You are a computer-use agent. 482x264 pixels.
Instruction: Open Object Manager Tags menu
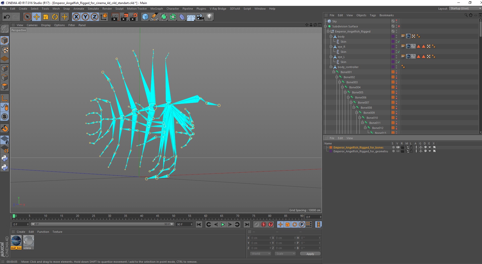click(x=373, y=15)
